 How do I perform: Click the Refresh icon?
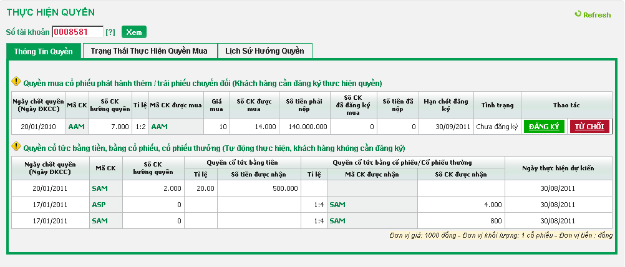click(578, 15)
